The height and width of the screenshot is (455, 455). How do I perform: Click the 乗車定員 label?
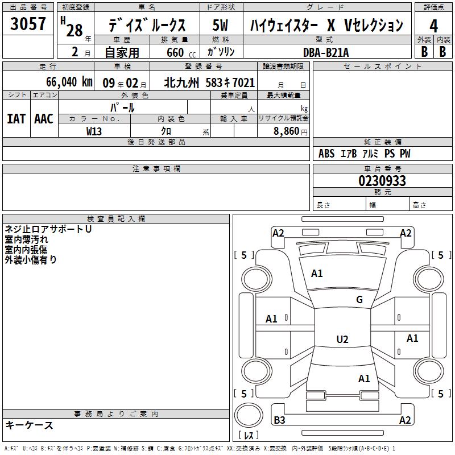tap(234, 95)
